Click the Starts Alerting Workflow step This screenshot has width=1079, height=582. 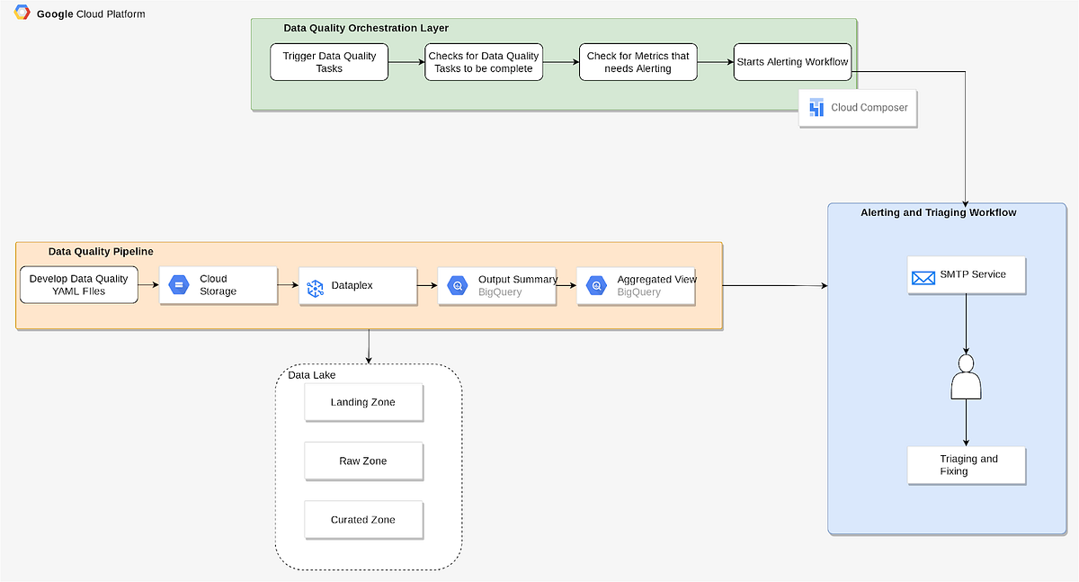pos(792,61)
